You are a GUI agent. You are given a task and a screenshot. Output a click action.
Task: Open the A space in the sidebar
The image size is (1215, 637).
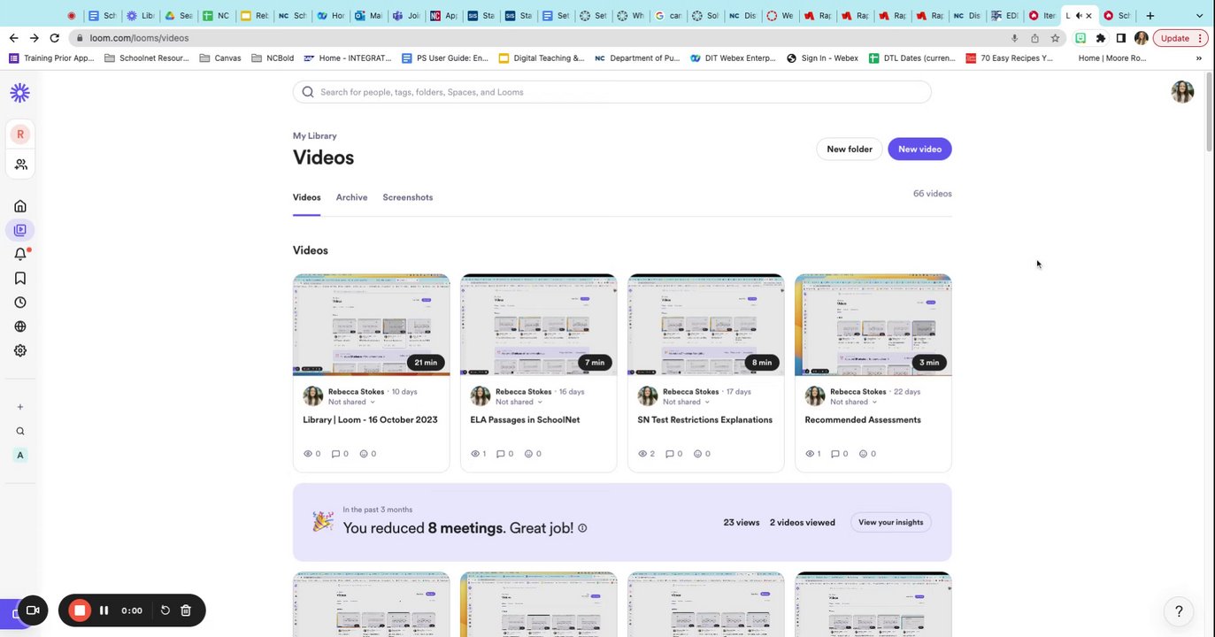pyautogui.click(x=20, y=456)
